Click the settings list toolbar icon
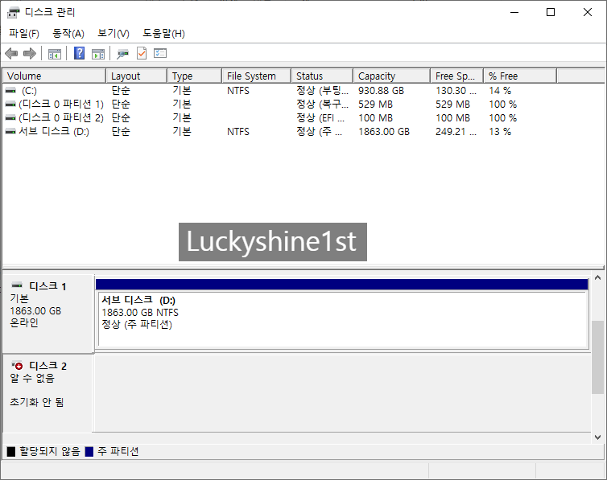 pyautogui.click(x=160, y=53)
